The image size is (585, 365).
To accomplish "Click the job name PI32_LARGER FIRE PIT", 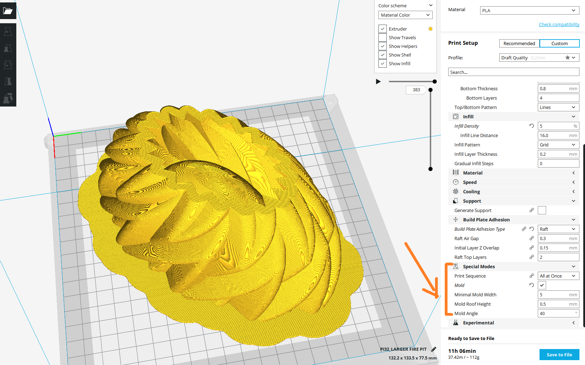I will (403, 349).
